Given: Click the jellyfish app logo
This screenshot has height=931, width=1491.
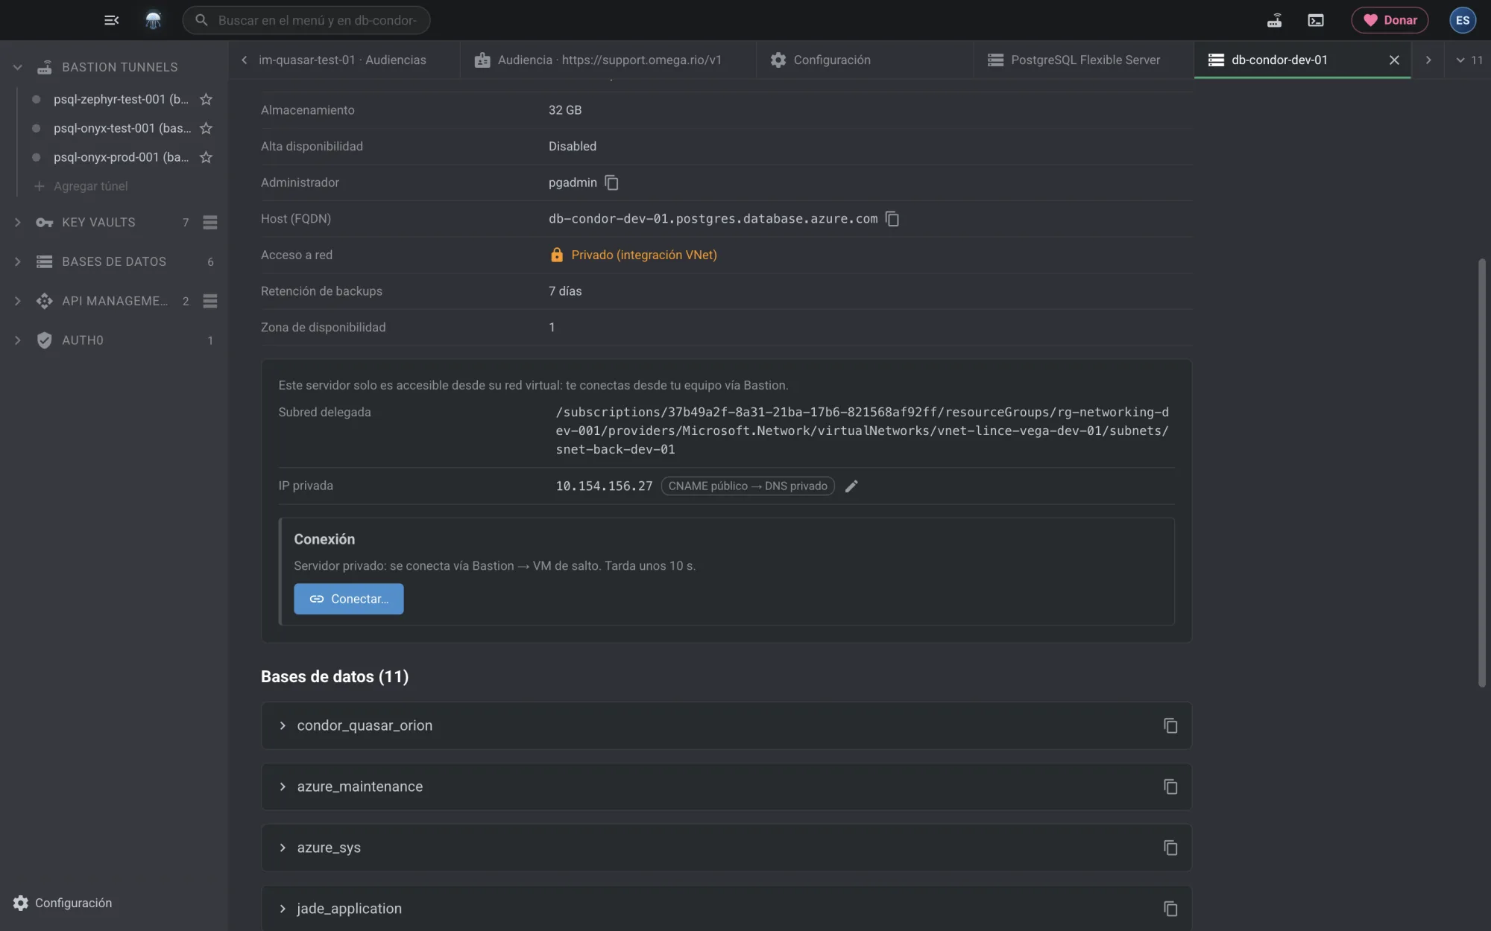Looking at the screenshot, I should click(x=153, y=20).
